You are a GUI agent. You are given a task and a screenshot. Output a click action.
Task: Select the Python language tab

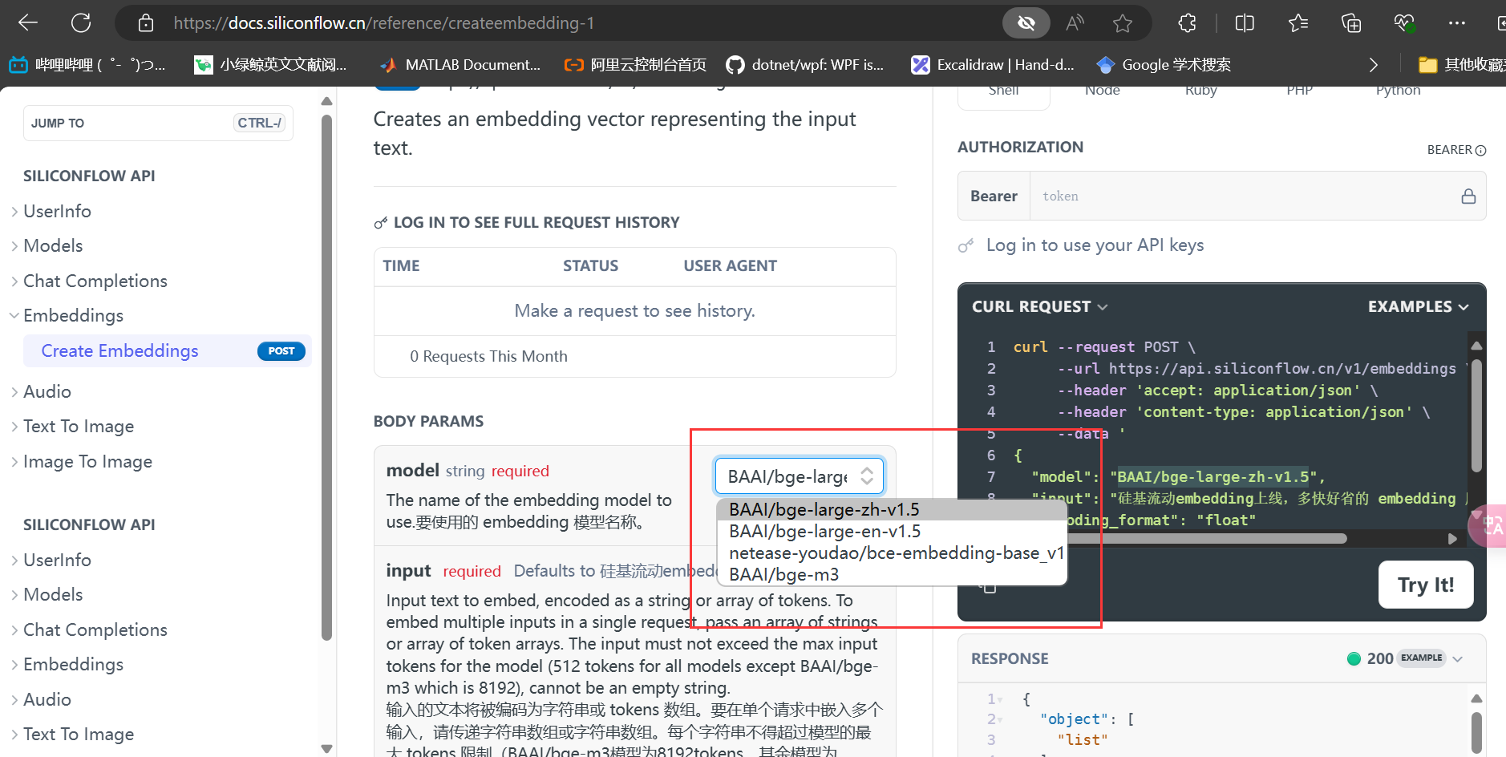pyautogui.click(x=1399, y=91)
